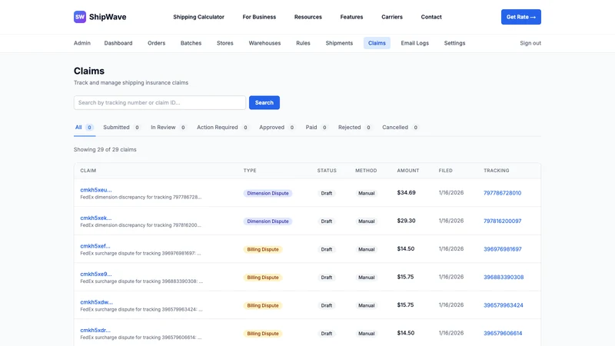Click the $34.69 amount cell
This screenshot has width=615, height=346.
[407, 193]
